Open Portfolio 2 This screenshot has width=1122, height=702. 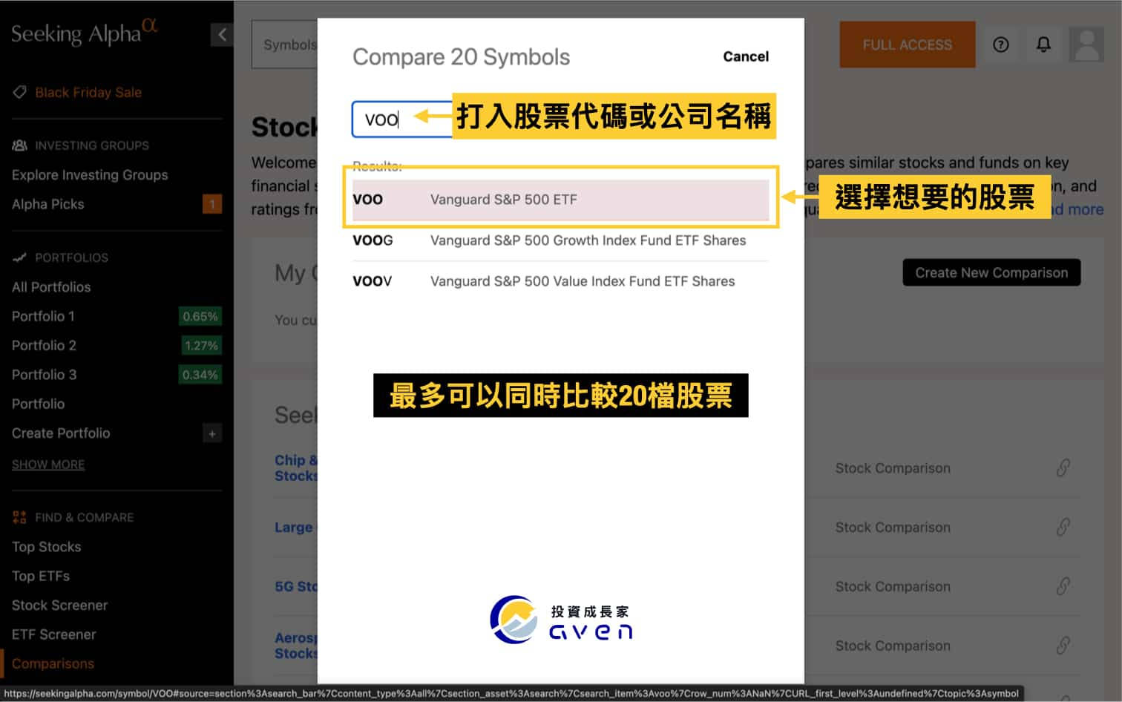(44, 345)
